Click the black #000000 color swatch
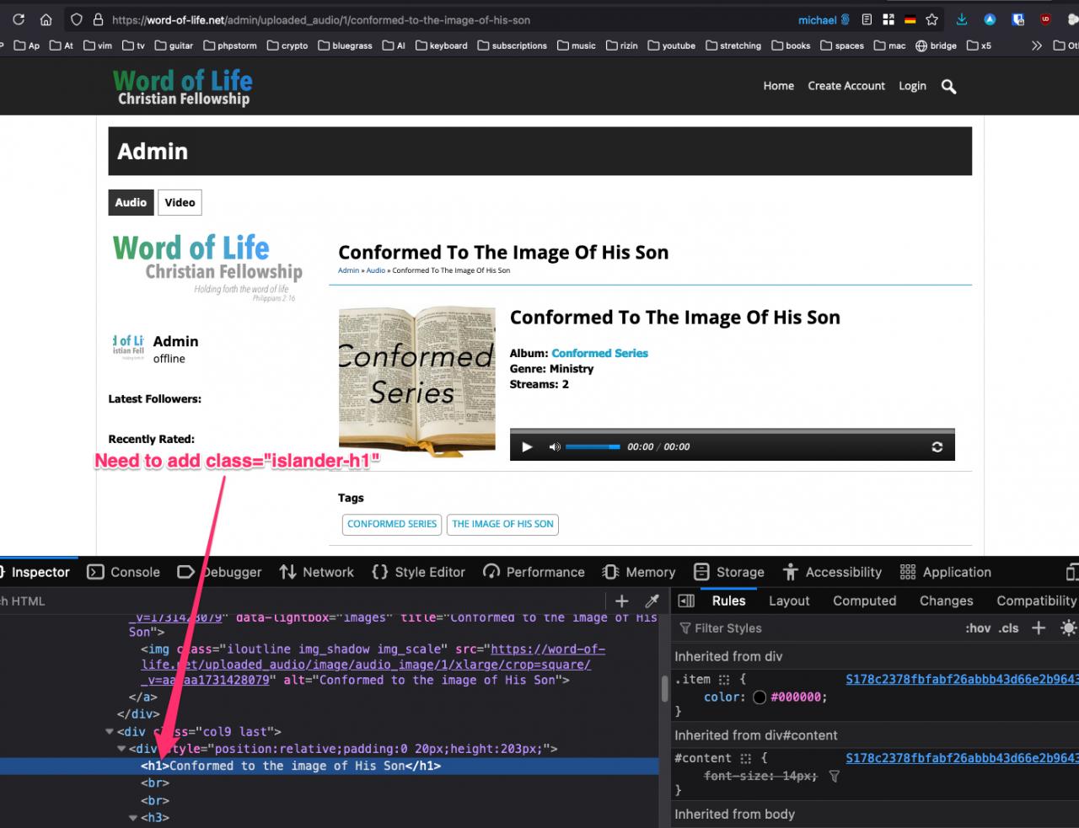Viewport: 1079px width, 828px height. [x=760, y=697]
